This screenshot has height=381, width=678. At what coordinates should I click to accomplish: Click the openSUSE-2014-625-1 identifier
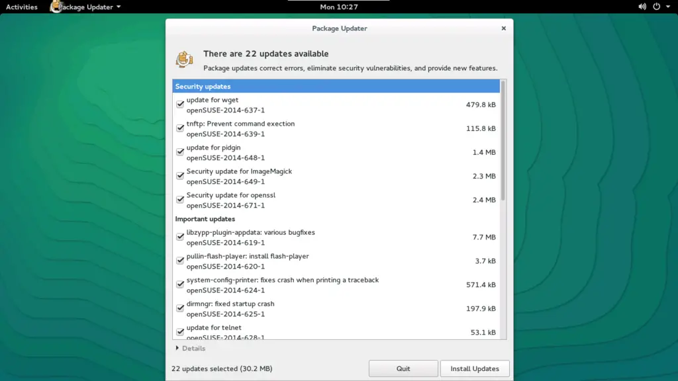coord(226,314)
